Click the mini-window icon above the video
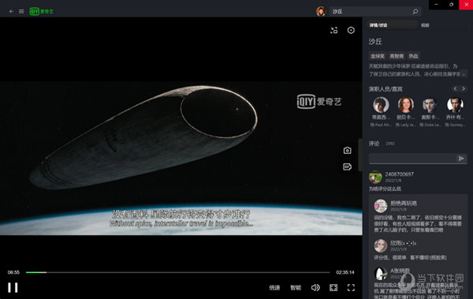Image resolution: width=473 pixels, height=299 pixels. [x=334, y=30]
